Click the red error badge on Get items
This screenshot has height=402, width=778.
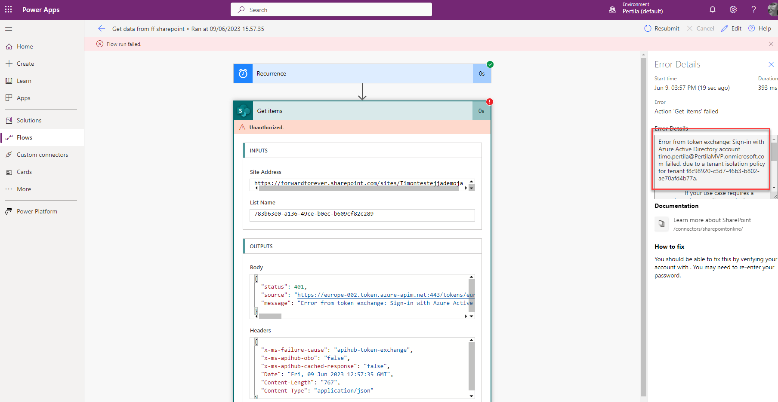coord(490,102)
